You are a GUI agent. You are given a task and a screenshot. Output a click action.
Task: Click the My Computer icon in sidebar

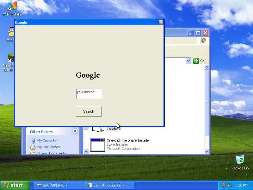[x=33, y=141]
